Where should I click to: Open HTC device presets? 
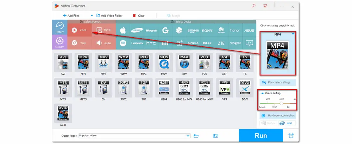151,43
